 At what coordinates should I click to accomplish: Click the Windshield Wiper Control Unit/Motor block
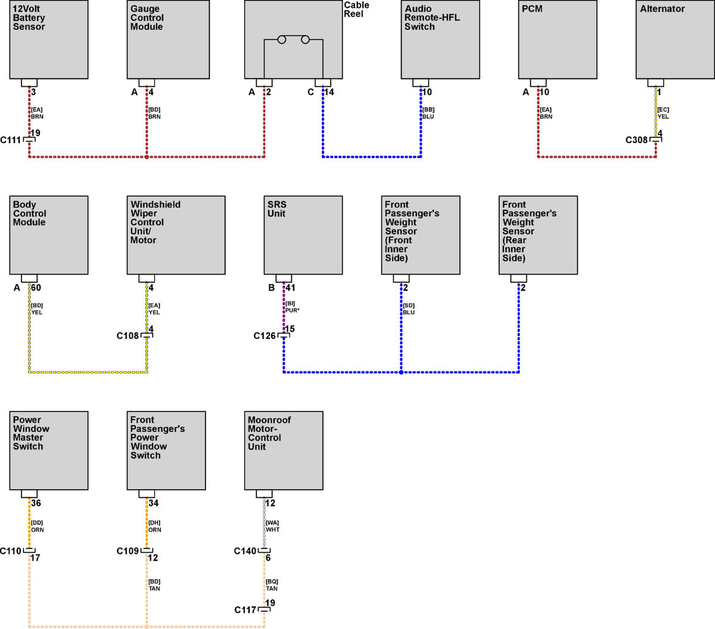[x=176, y=235]
